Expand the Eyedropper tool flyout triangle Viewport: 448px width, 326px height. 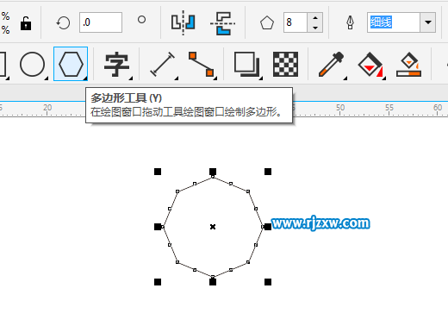pyautogui.click(x=345, y=78)
